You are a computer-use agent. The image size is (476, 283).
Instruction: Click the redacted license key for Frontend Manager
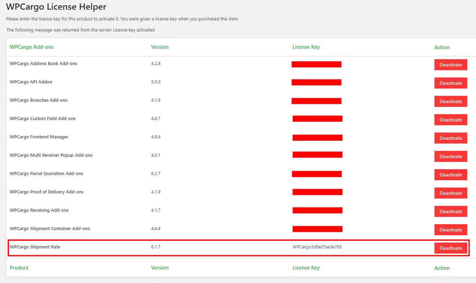[x=317, y=138]
